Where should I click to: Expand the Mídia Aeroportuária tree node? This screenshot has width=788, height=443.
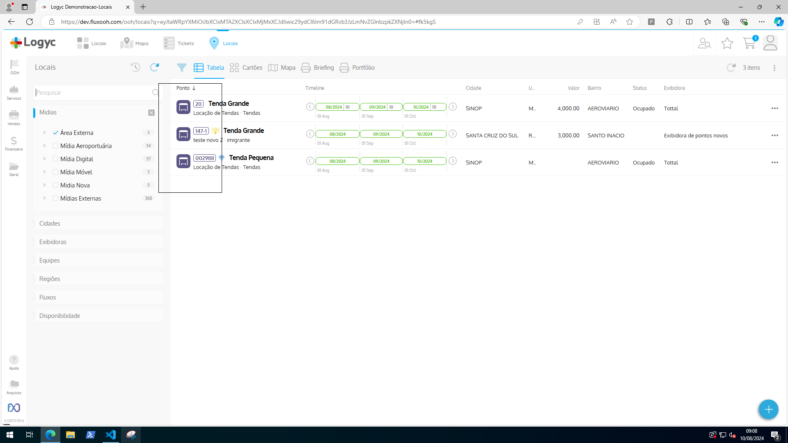point(44,146)
